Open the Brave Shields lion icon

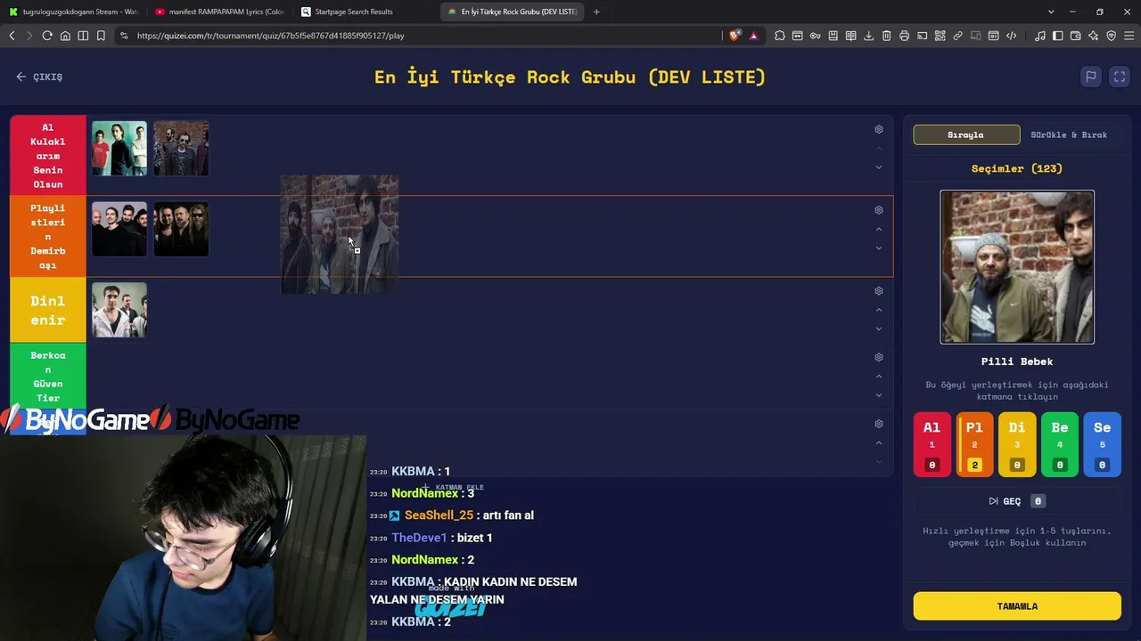point(735,36)
